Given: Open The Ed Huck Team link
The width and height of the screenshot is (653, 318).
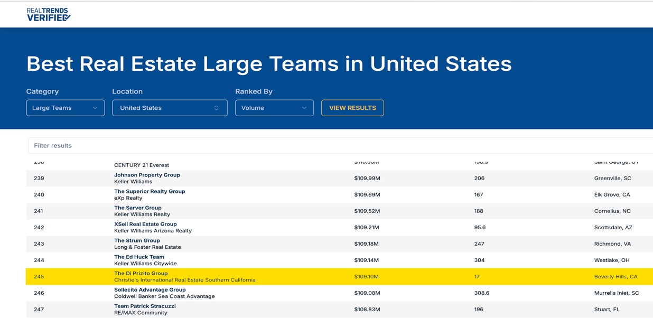Looking at the screenshot, I should [x=139, y=257].
